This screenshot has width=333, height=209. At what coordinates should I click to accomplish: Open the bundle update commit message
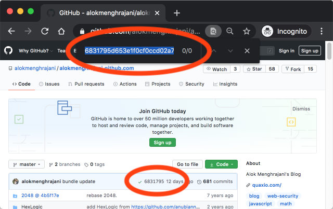tap(79, 182)
